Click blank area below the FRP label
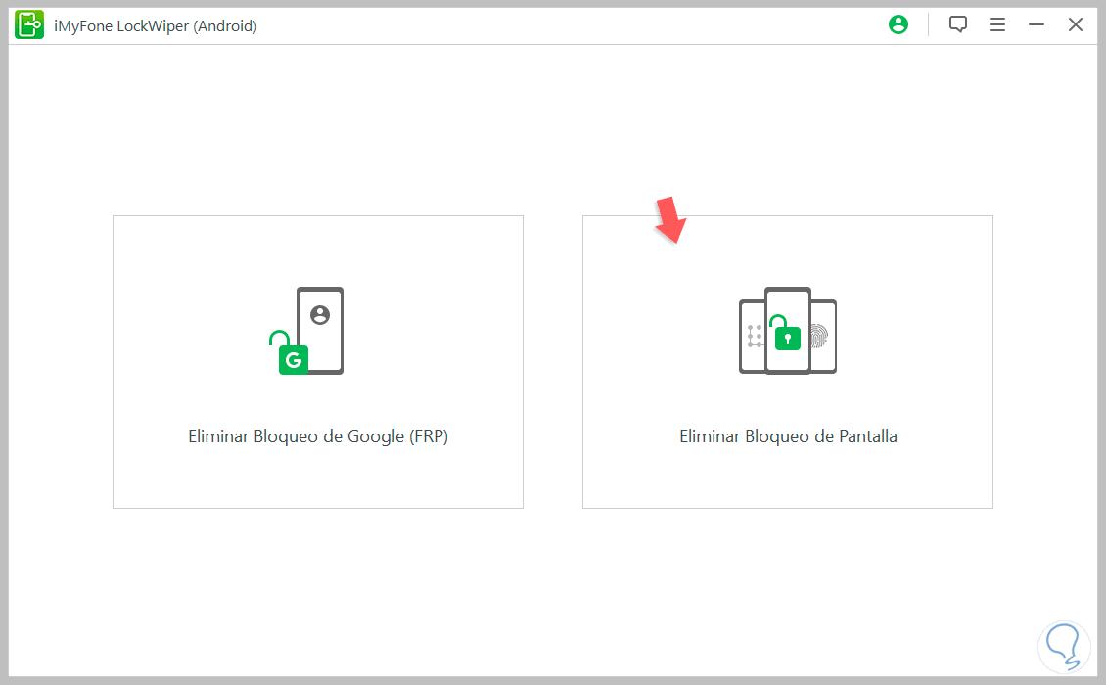The width and height of the screenshot is (1106, 685). [318, 479]
